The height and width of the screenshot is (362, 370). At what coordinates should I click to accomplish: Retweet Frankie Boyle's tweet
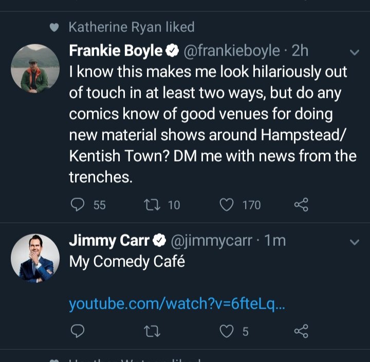click(152, 205)
